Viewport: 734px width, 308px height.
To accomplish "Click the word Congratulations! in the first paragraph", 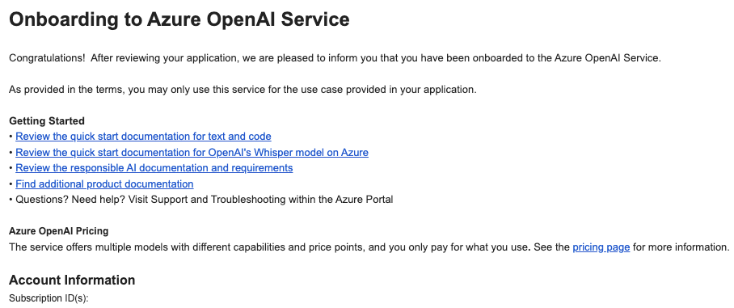I will click(47, 58).
